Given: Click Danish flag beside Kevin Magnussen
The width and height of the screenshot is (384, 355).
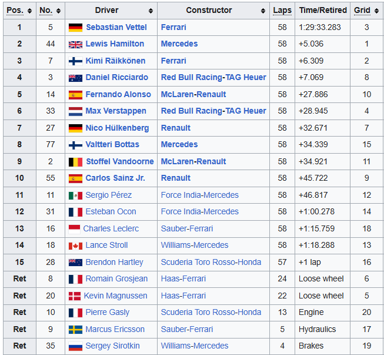Looking at the screenshot, I should (75, 296).
